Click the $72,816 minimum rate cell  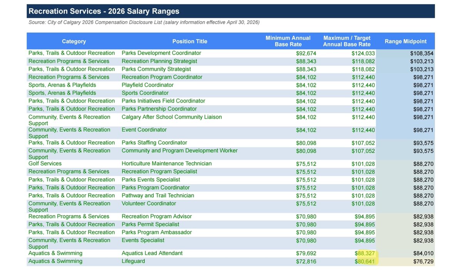coord(306,262)
